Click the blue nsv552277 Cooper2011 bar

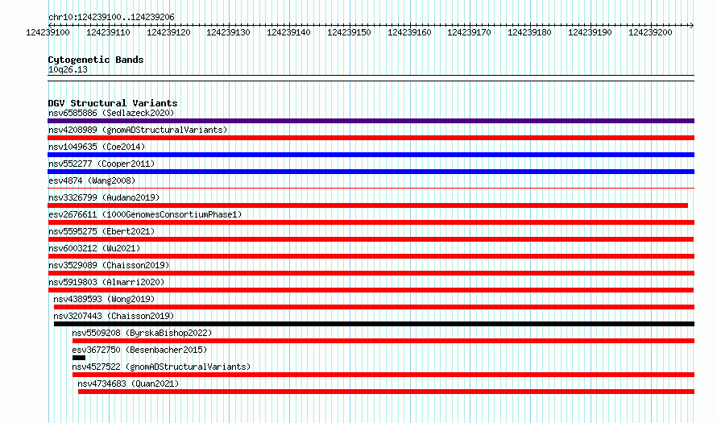[371, 172]
